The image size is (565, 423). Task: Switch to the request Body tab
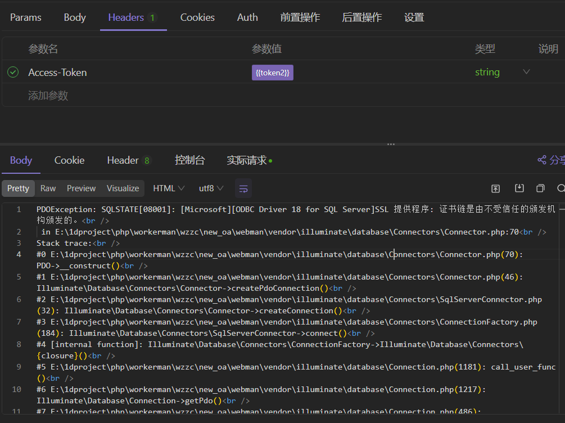click(x=75, y=17)
